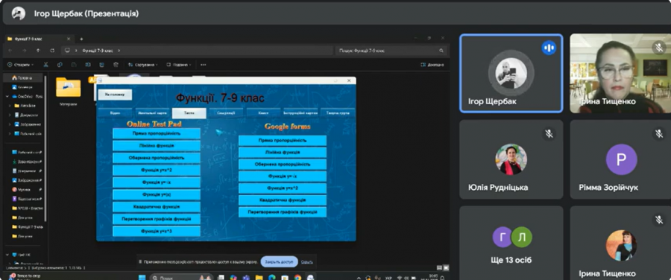
Task: Click the Скрыть link in sharing bar
Action: tap(307, 261)
